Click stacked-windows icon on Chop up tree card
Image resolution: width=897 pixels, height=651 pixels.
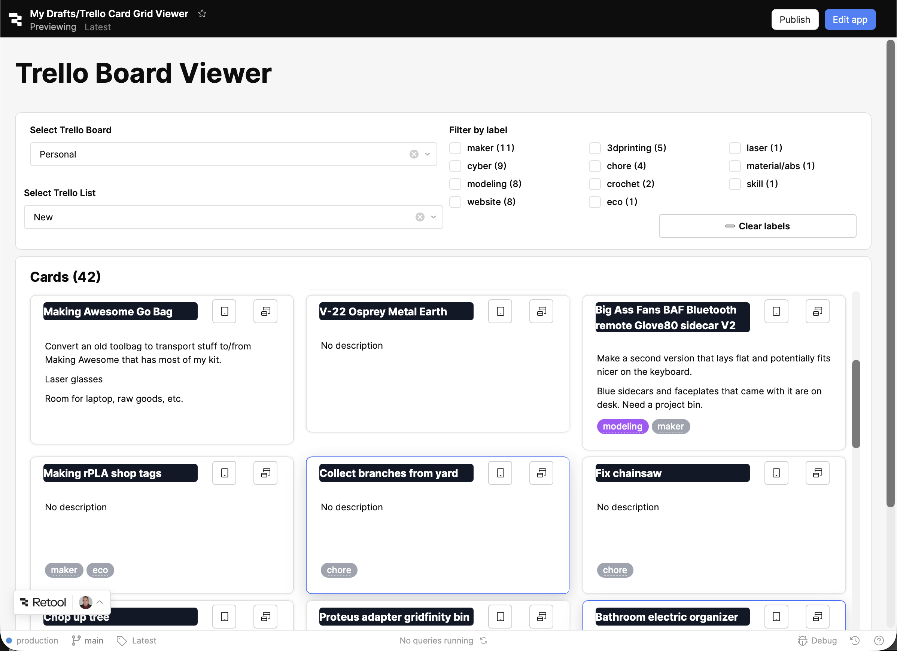[x=265, y=617]
